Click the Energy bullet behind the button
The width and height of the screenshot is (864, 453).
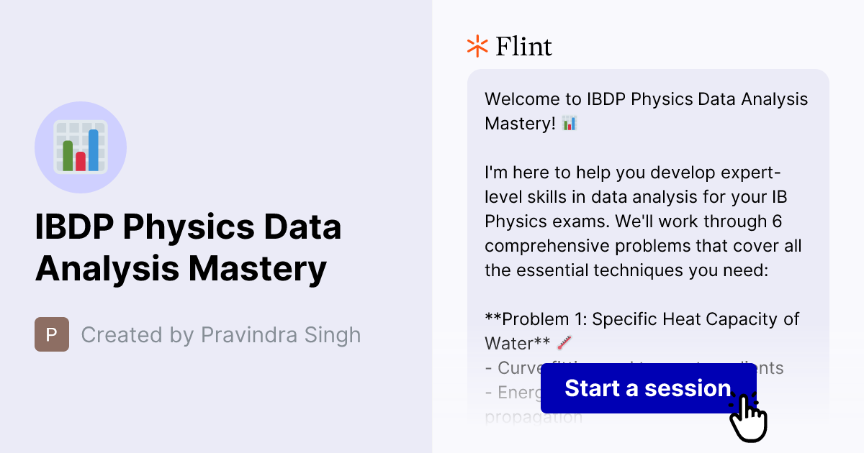(x=513, y=392)
